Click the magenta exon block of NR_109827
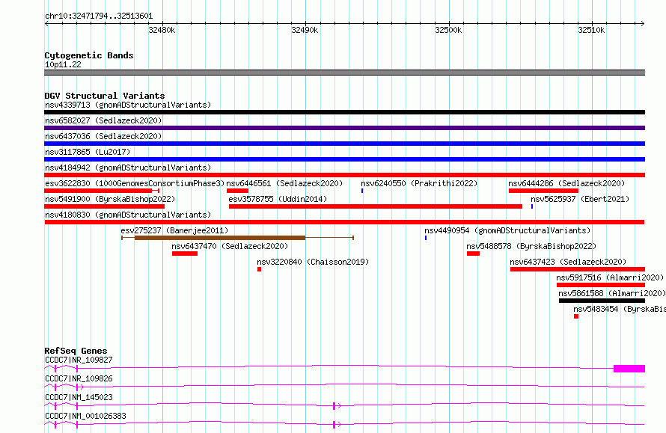666x433 pixels. pyautogui.click(x=629, y=369)
